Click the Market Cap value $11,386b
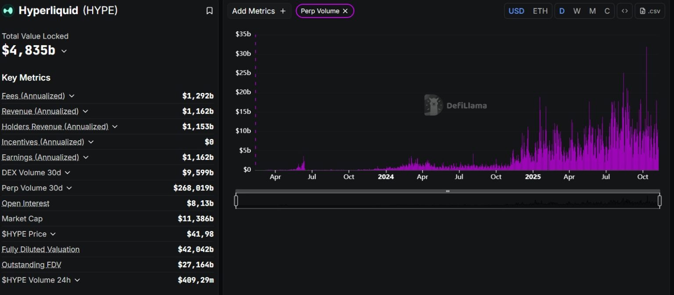 click(196, 219)
